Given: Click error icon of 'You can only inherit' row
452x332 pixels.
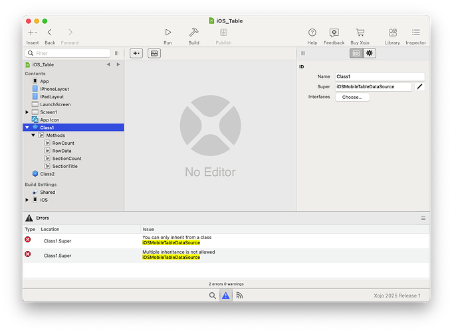Looking at the screenshot, I should 28,239.
